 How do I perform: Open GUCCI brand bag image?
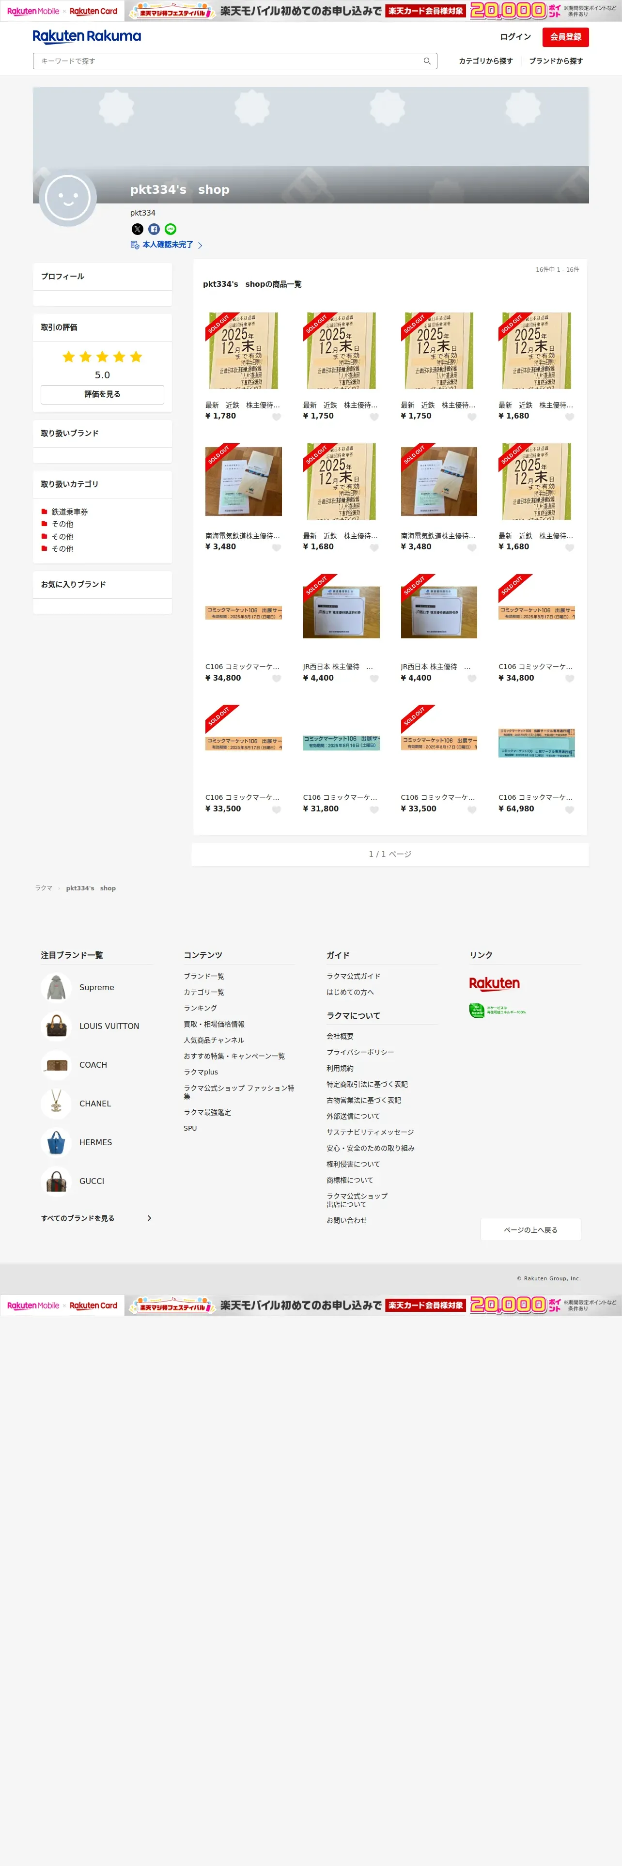pos(56,1181)
